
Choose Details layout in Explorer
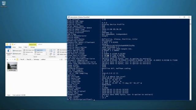38,54
